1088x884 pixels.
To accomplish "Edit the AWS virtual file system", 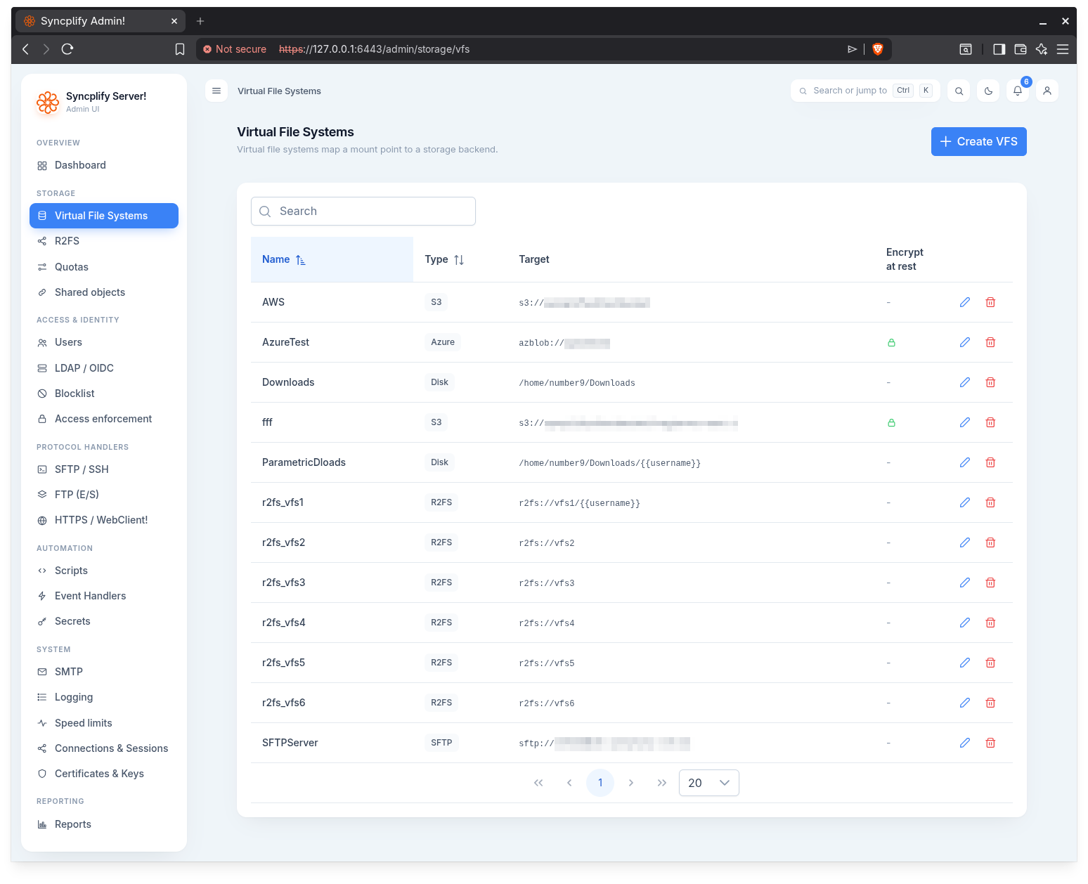I will [965, 302].
